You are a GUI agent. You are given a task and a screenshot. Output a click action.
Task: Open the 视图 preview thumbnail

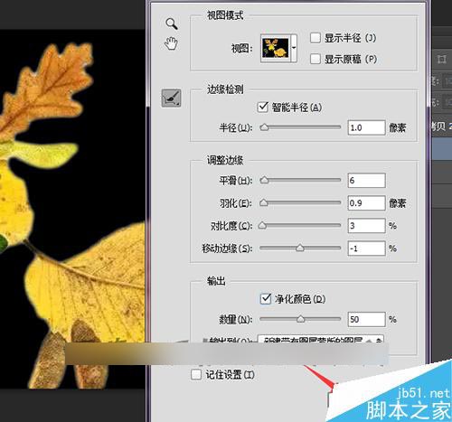(x=276, y=48)
